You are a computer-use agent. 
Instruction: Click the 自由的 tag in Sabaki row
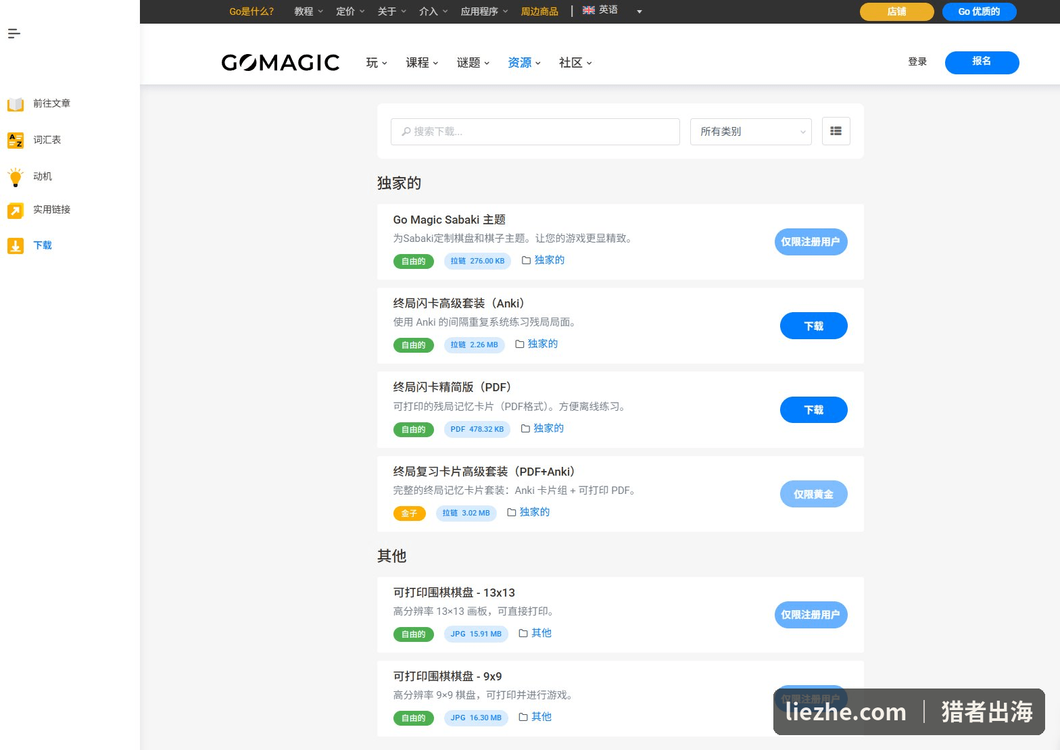[414, 261]
